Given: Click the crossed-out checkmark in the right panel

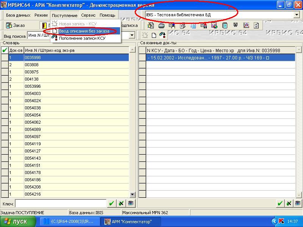Looking at the screenshot, I should pyautogui.click(x=289, y=204).
